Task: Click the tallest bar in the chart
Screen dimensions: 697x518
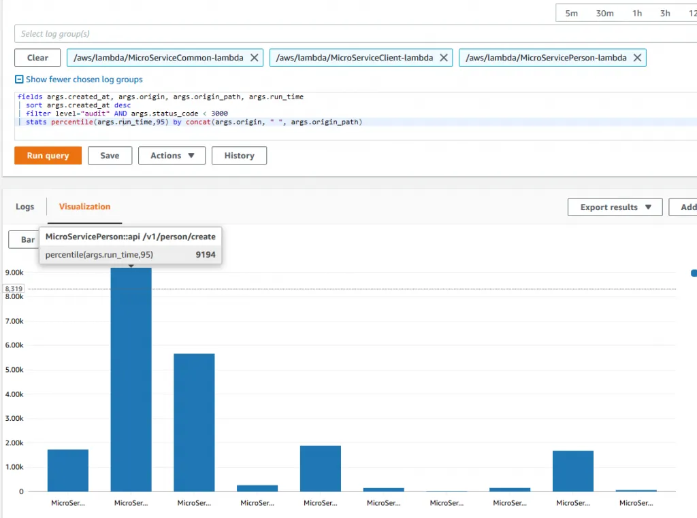Action: (x=131, y=381)
